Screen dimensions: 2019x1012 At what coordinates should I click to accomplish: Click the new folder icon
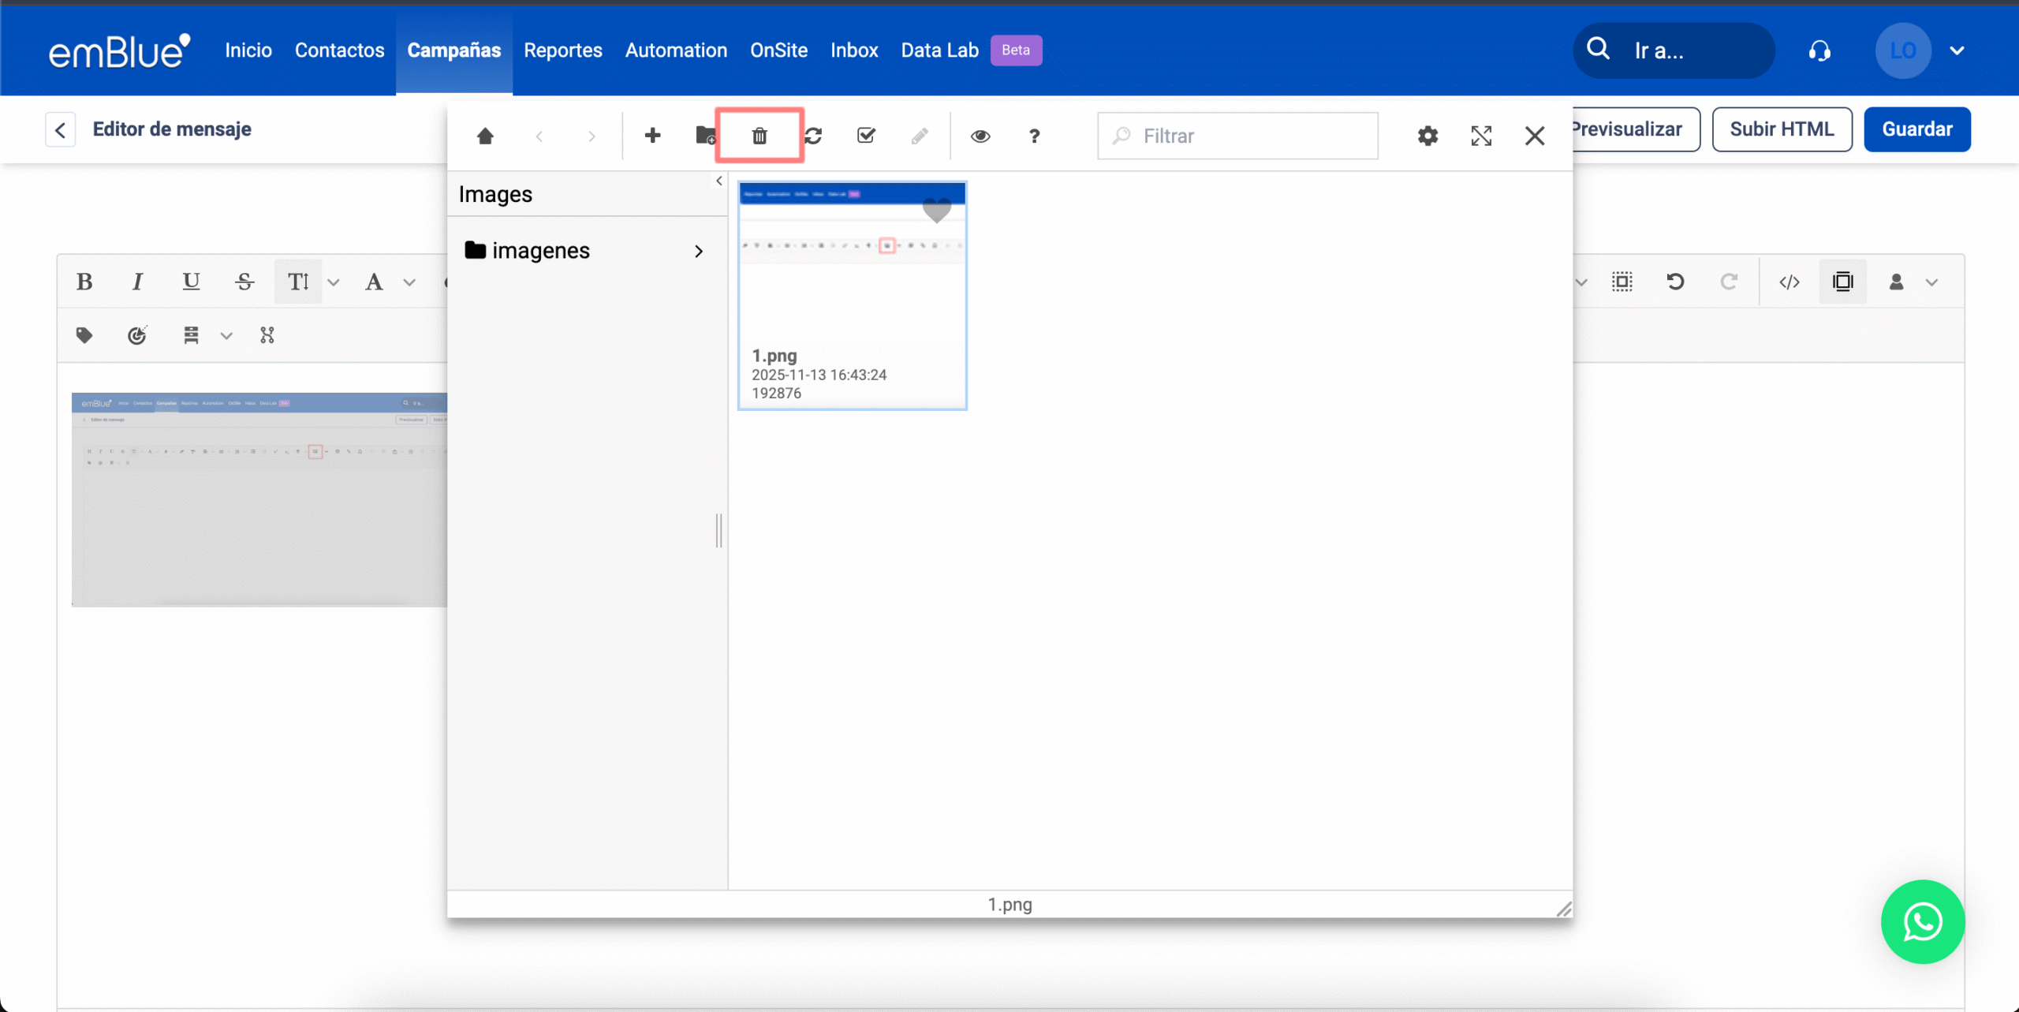pyautogui.click(x=705, y=136)
